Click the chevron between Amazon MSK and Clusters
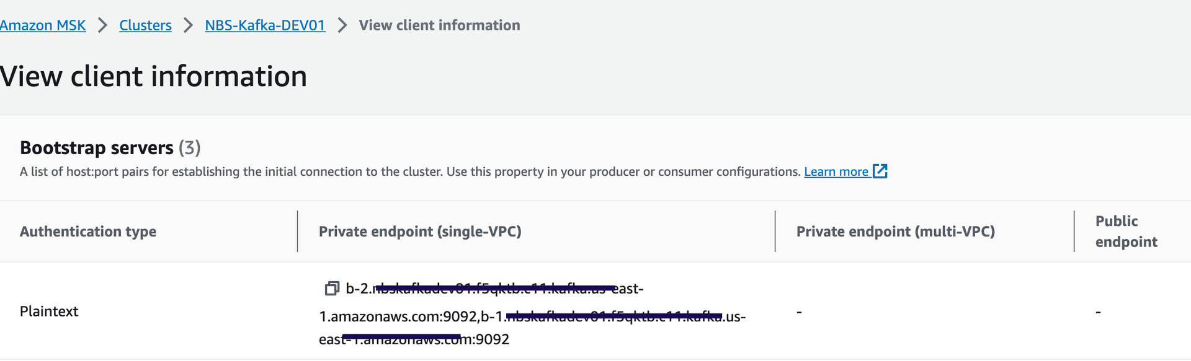1191x361 pixels. click(101, 25)
